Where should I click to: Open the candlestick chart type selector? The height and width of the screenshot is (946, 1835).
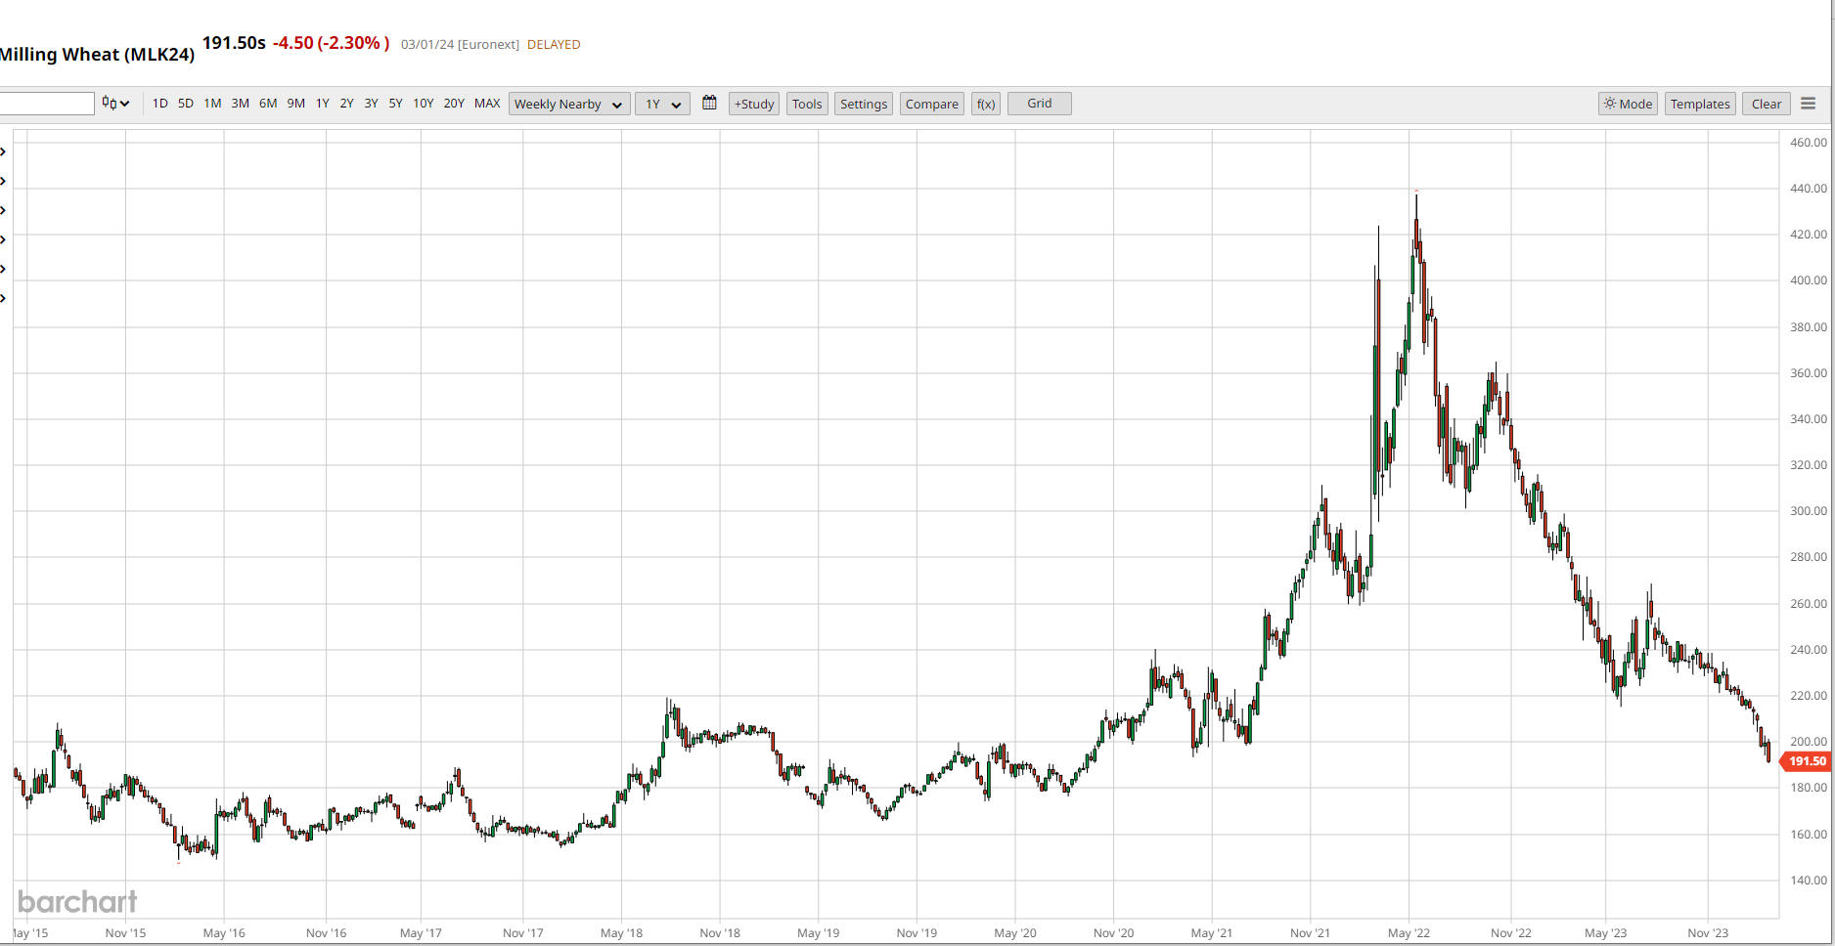(115, 104)
